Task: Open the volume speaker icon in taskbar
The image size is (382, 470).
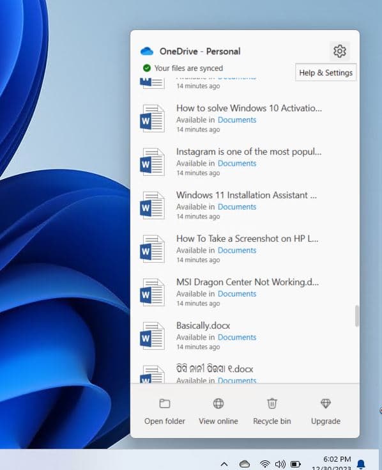Action: [280, 464]
